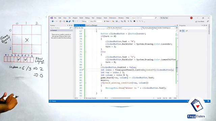216x121 pixels.
Task: Open the Tools menu
Action: coord(105,18)
